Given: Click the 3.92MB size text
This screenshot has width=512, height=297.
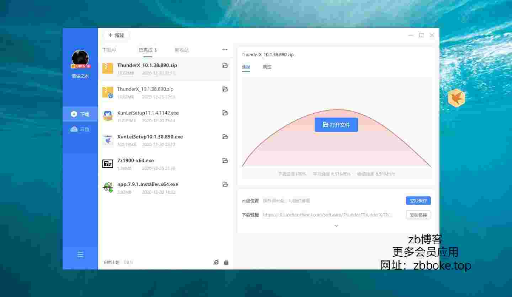Looking at the screenshot, I should 124,192.
